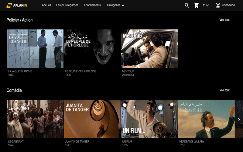This screenshot has height=152, width=243.
Task: Expand the Catégories dropdown menu
Action: tap(116, 5)
